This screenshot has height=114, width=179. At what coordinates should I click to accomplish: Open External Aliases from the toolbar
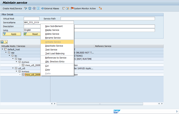[50, 9]
